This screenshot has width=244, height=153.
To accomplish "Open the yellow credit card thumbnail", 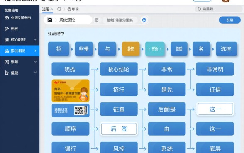I will coord(71,91).
